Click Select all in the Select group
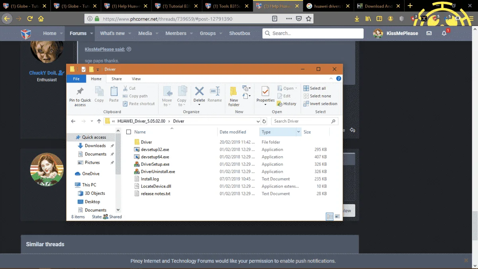Viewport: 478px width, 269px height. point(315,88)
